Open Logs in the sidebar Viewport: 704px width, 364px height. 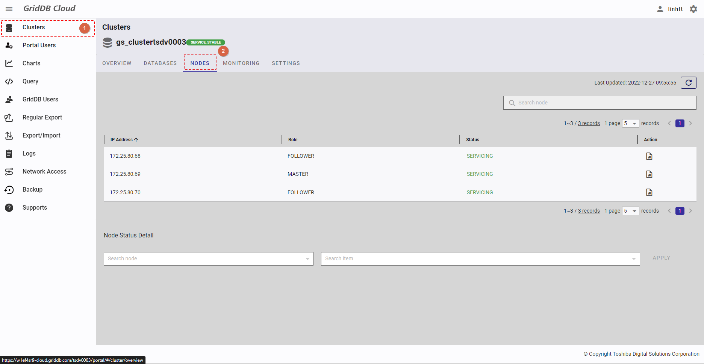tap(48, 154)
